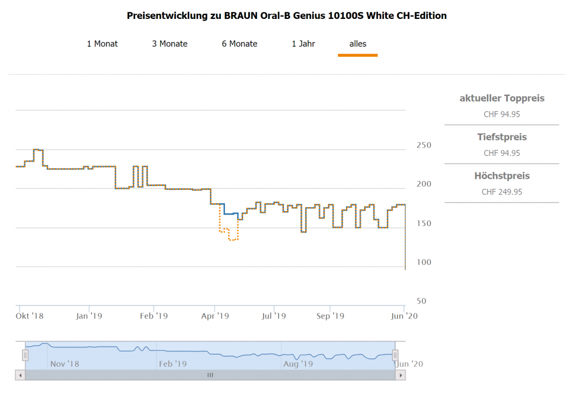This screenshot has height=397, width=570.
Task: Click the aktueller Toppreis heading
Action: [502, 99]
